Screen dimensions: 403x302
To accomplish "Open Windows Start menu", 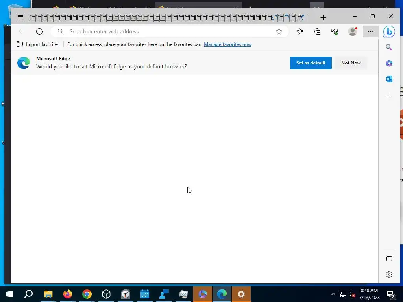I will coord(9,294).
